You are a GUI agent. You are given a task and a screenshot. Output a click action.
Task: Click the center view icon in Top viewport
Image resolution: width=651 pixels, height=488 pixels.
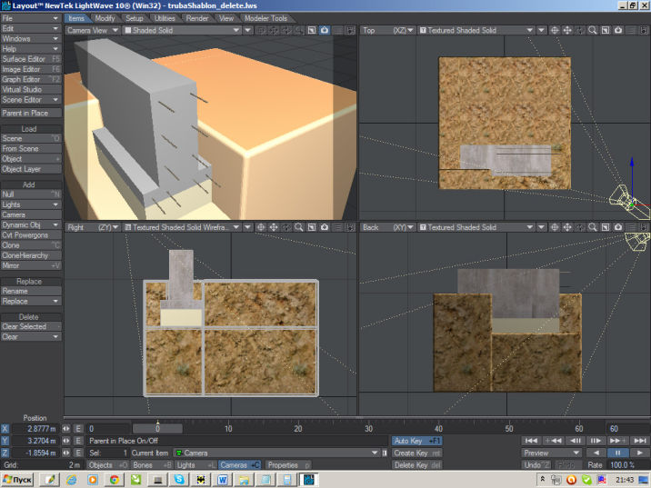[555, 30]
